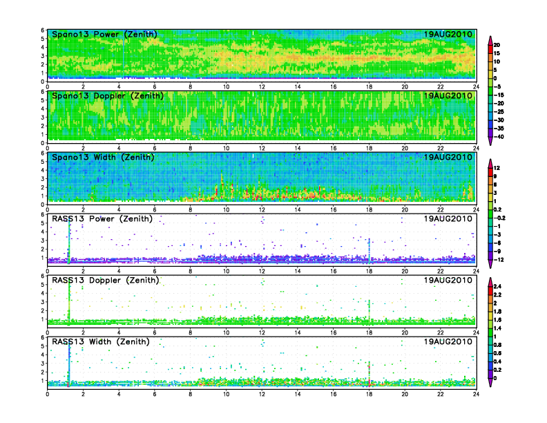Viewport: 547px width, 423px height.
Task: Click x-axis tick '10' under RASS13 Width panel
Action: tap(226, 394)
